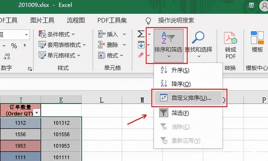Click the AutoSum sigma icon
The width and height of the screenshot is (268, 161).
click(x=141, y=34)
